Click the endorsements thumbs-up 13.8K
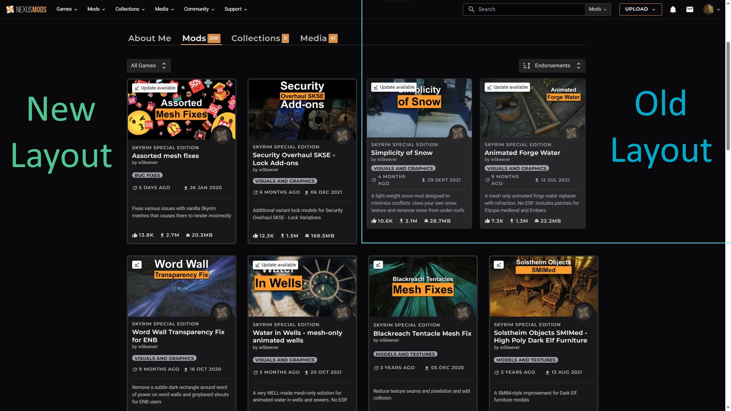 pos(134,235)
